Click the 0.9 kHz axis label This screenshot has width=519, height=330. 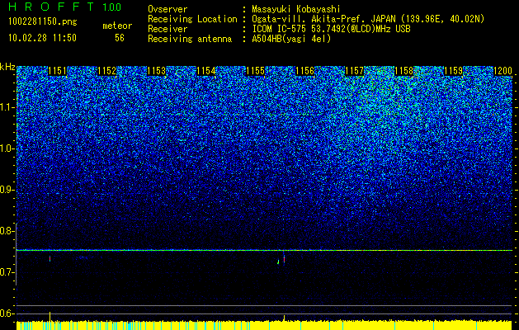click(x=7, y=190)
